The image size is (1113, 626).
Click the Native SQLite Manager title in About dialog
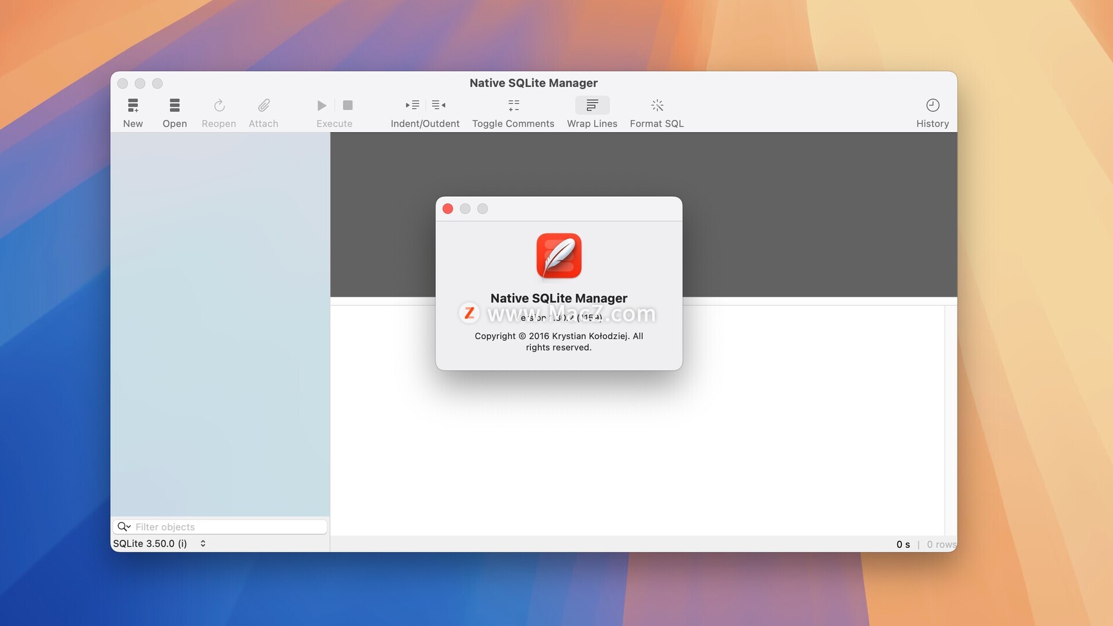(x=559, y=298)
